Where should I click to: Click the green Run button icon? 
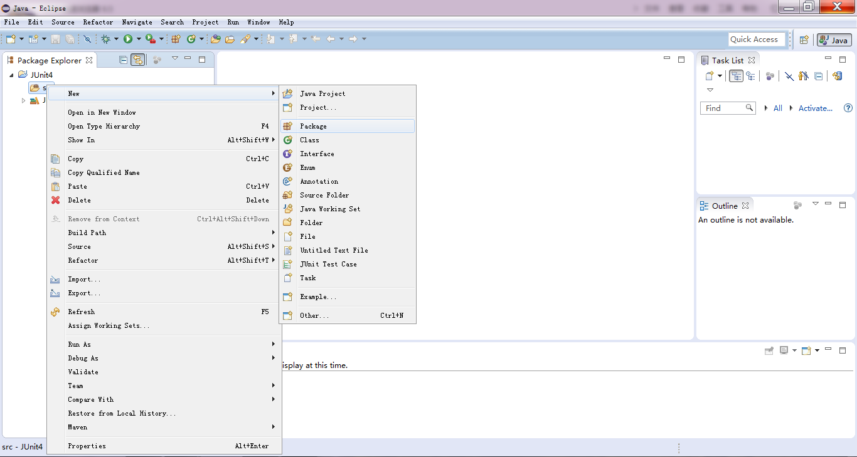(128, 39)
